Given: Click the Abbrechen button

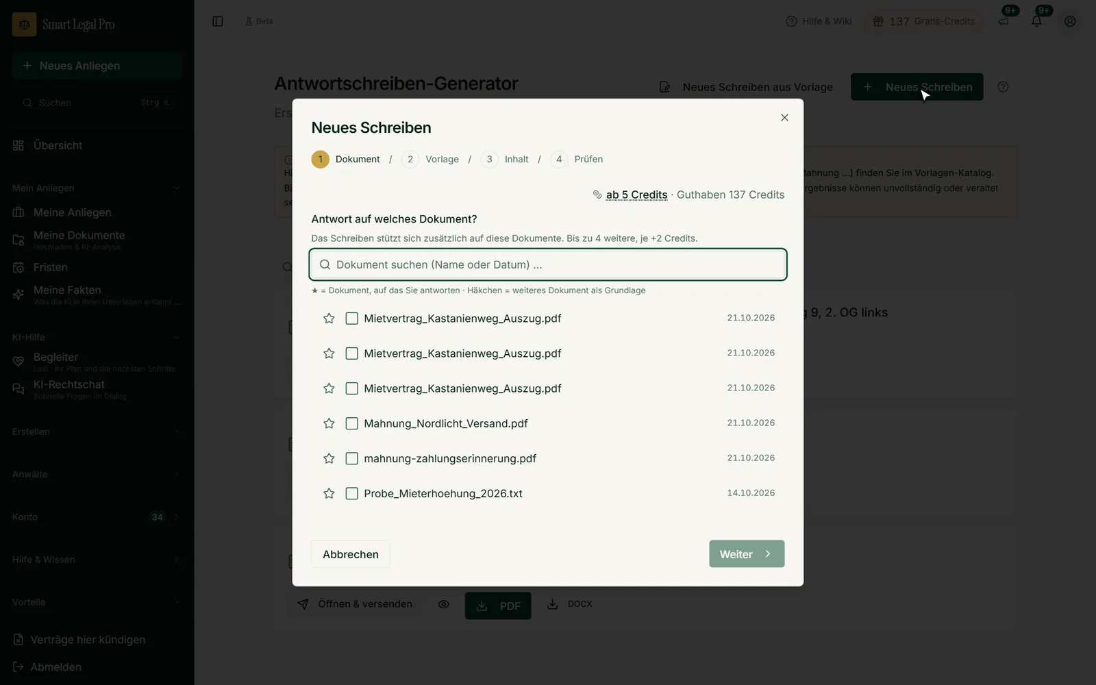Looking at the screenshot, I should click(x=351, y=554).
